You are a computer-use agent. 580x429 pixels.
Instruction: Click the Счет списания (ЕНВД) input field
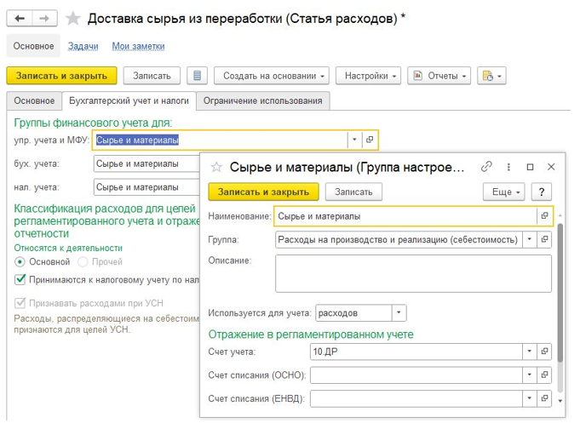click(416, 398)
